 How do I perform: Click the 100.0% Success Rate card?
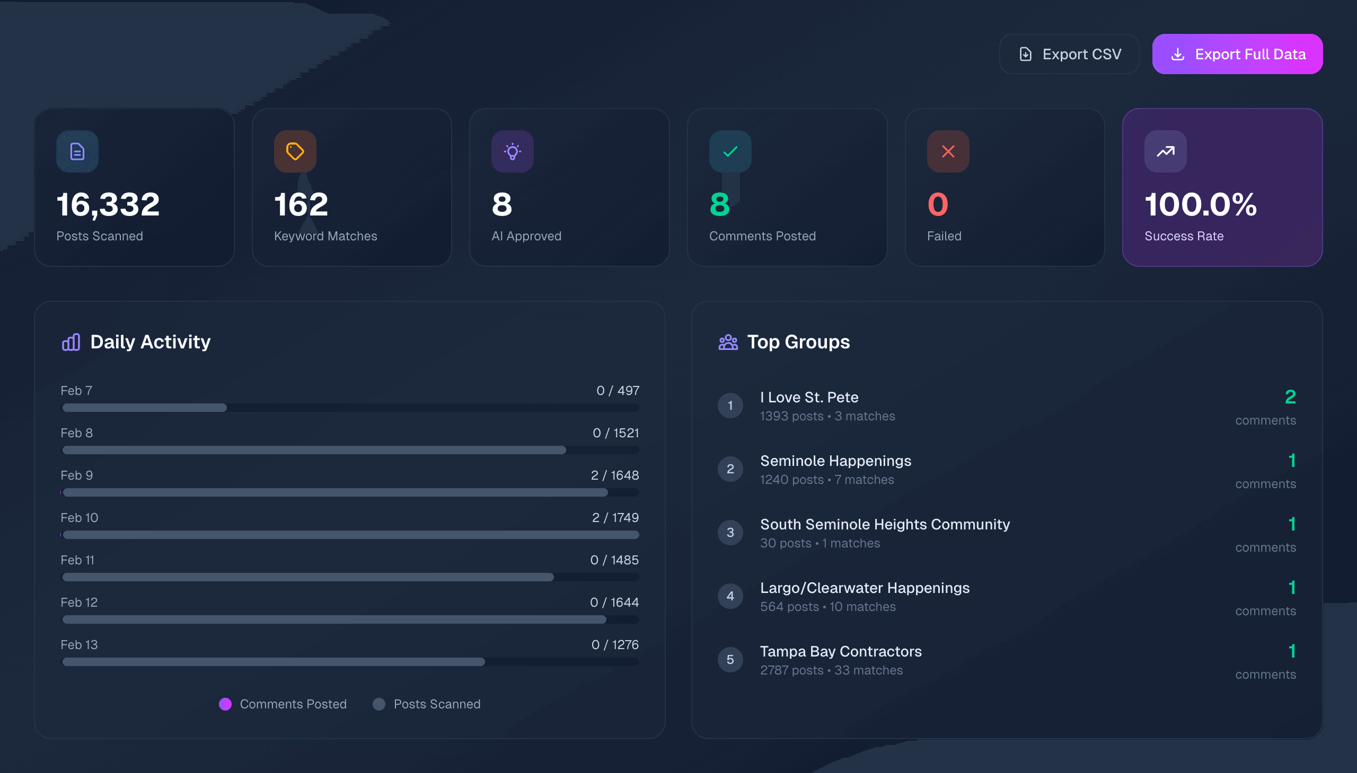tap(1221, 187)
